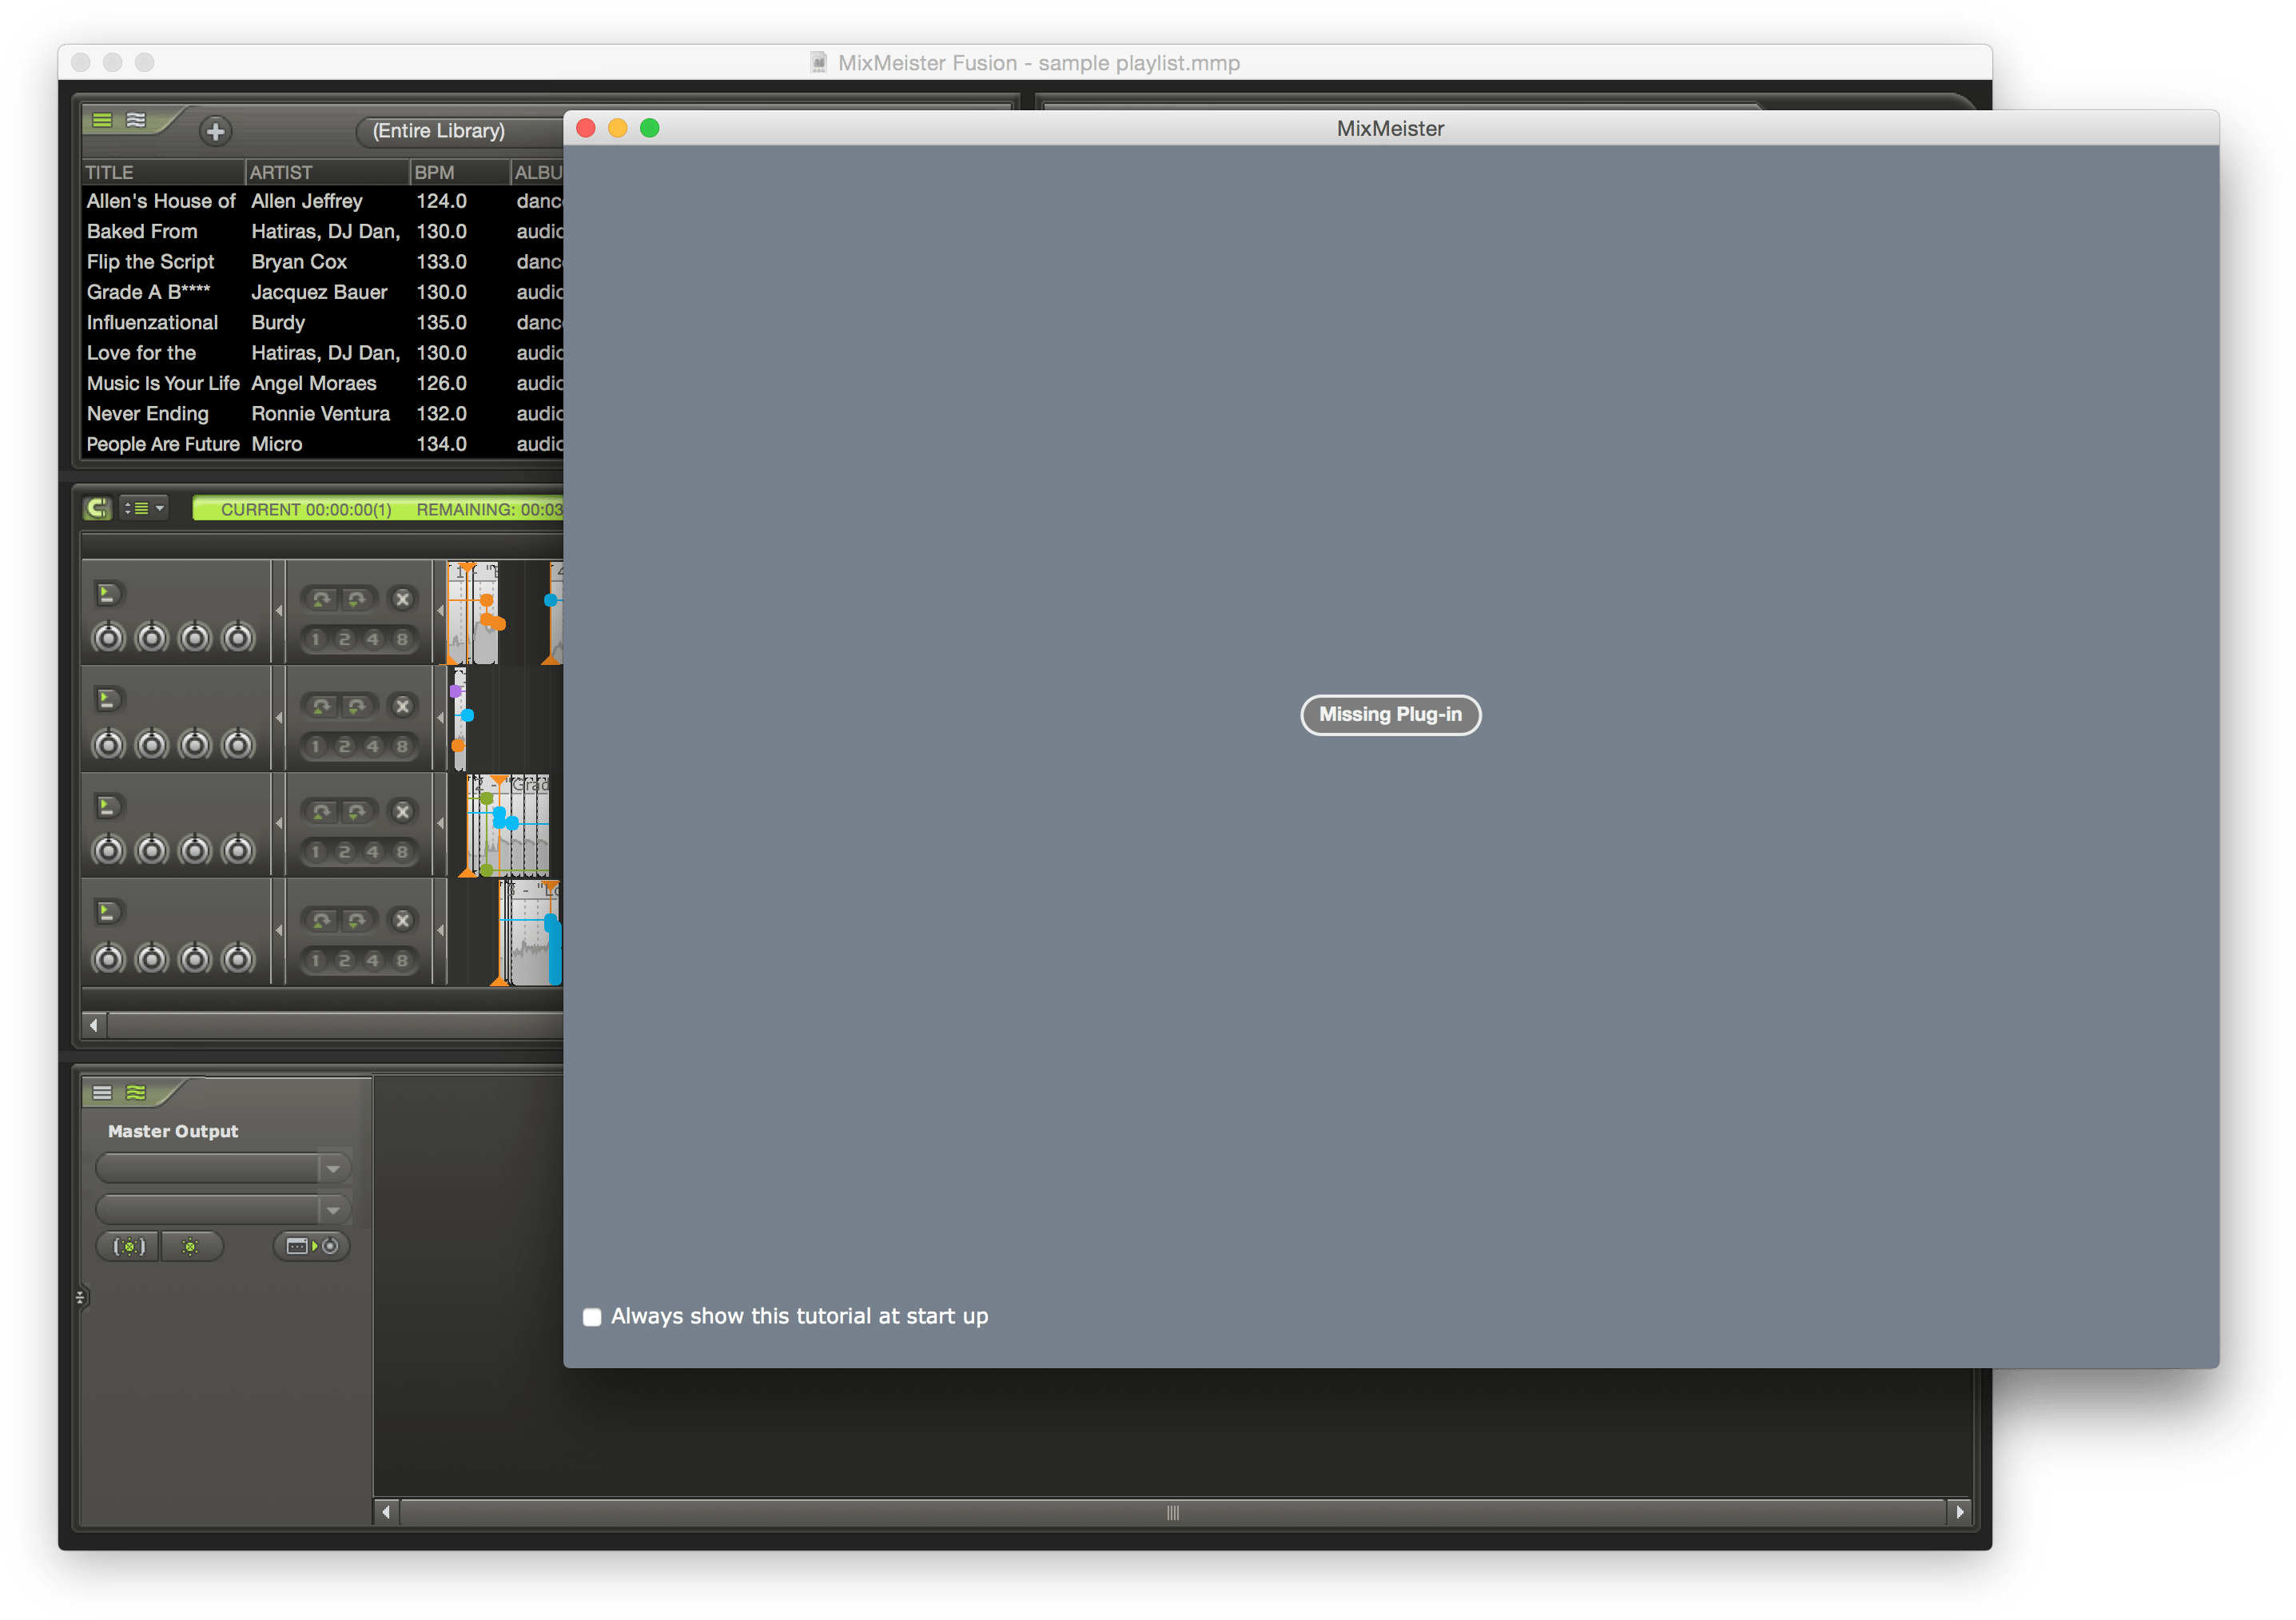Click the panel resize handle left of Master Output

coord(80,1297)
